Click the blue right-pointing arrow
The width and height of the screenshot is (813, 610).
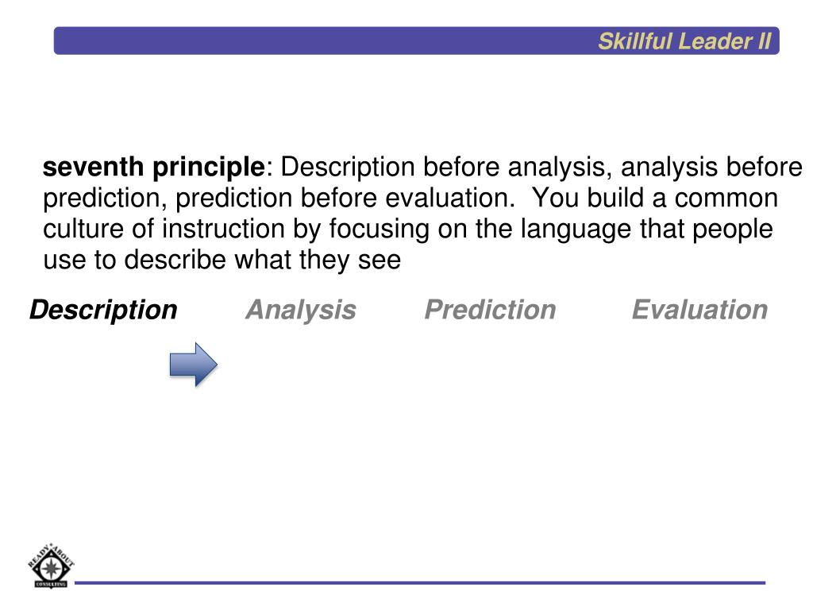194,365
